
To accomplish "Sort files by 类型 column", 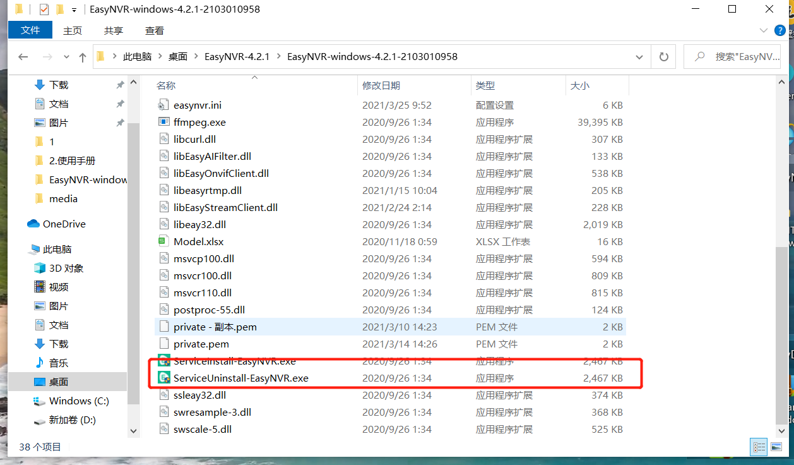I will (485, 85).
